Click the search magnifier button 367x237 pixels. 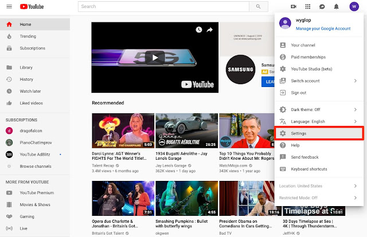click(x=259, y=6)
